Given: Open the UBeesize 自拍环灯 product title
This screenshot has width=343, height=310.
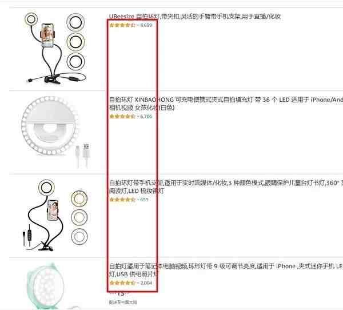Looking at the screenshot, I should (195, 16).
